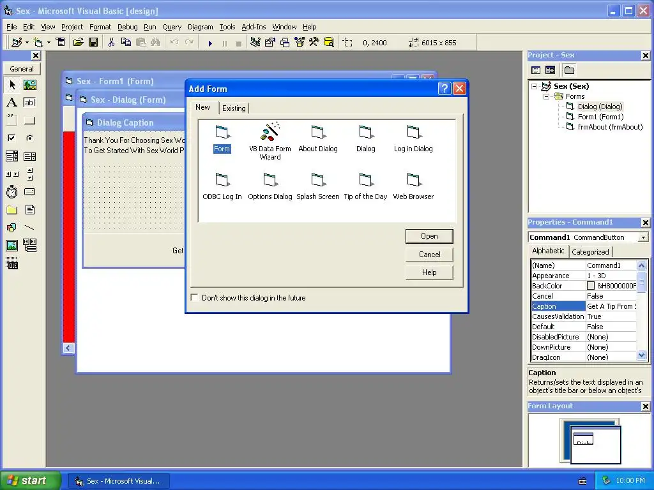654x490 pixels.
Task: Open the Add-Ins menu
Action: point(254,27)
